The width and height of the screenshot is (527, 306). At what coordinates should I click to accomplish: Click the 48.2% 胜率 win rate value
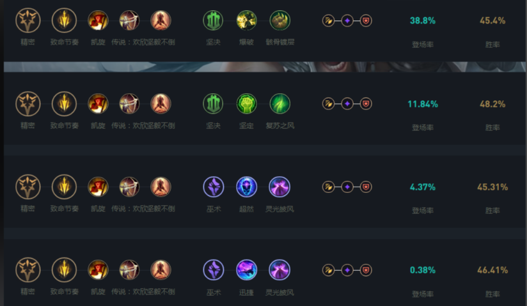(492, 103)
